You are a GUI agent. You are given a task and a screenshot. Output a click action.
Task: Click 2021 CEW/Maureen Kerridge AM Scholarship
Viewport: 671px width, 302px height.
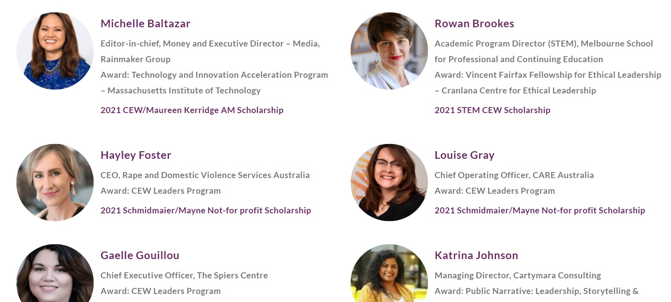click(x=192, y=110)
